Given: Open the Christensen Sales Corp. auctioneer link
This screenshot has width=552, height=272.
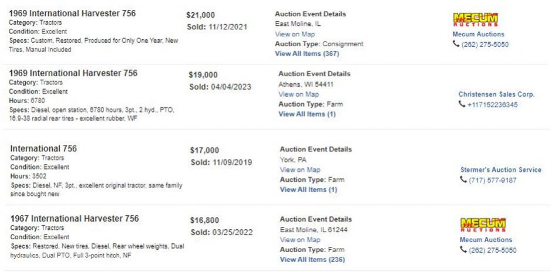Looking at the screenshot, I should tap(496, 94).
